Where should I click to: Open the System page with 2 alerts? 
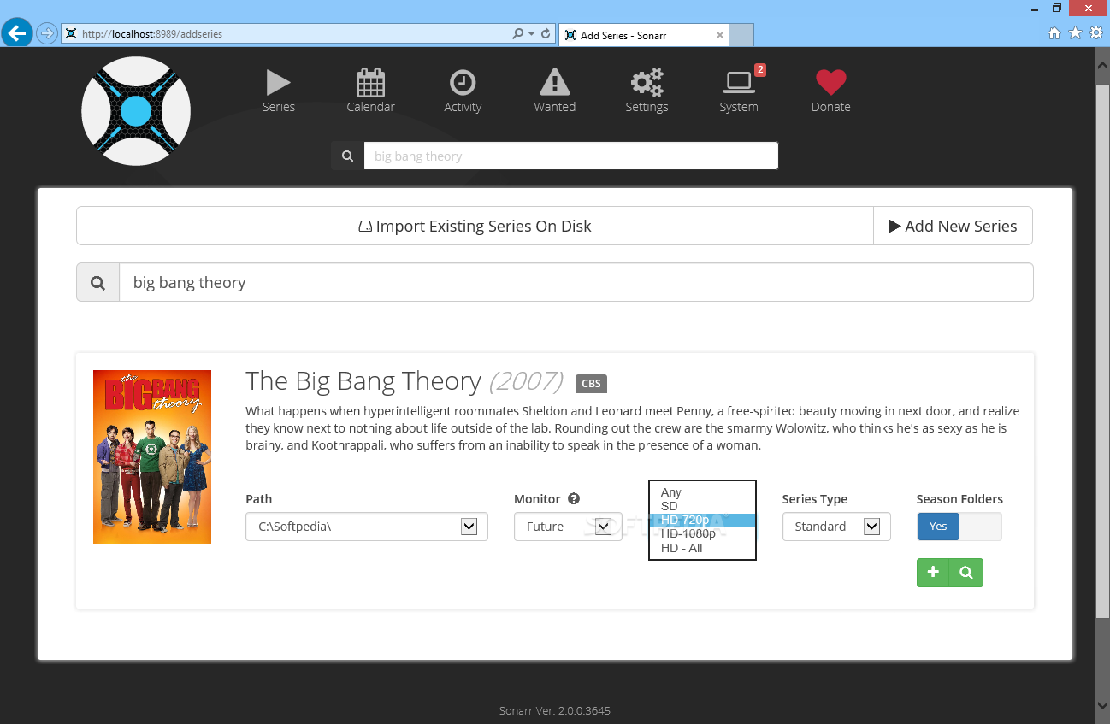click(x=739, y=91)
